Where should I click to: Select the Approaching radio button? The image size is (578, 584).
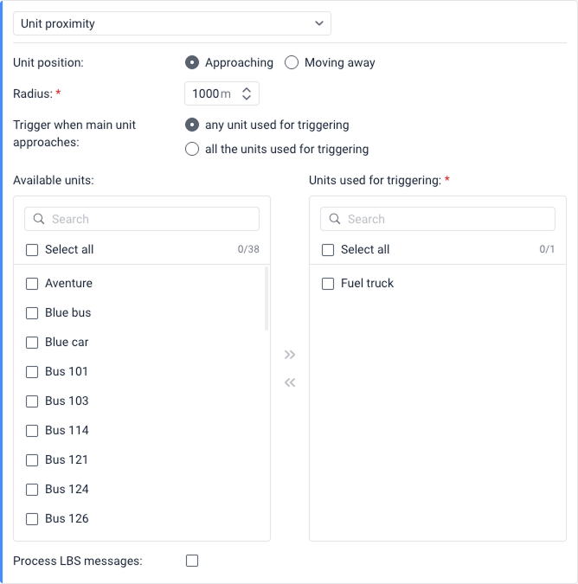[192, 62]
